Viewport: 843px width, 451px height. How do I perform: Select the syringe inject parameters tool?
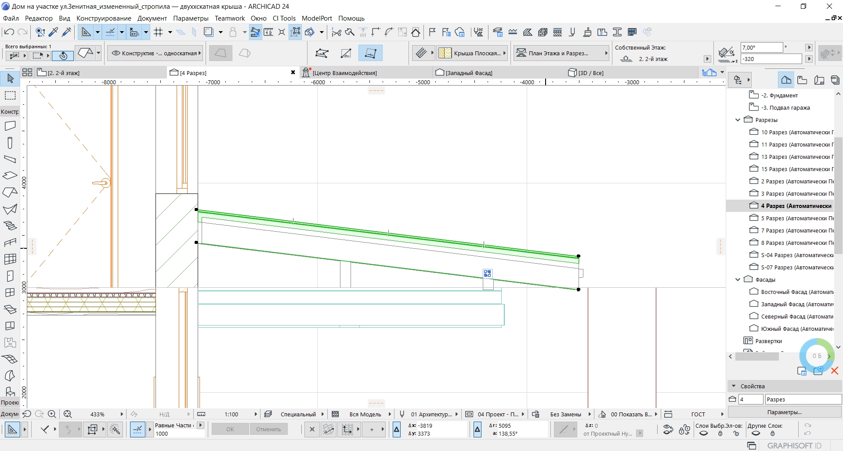click(67, 32)
